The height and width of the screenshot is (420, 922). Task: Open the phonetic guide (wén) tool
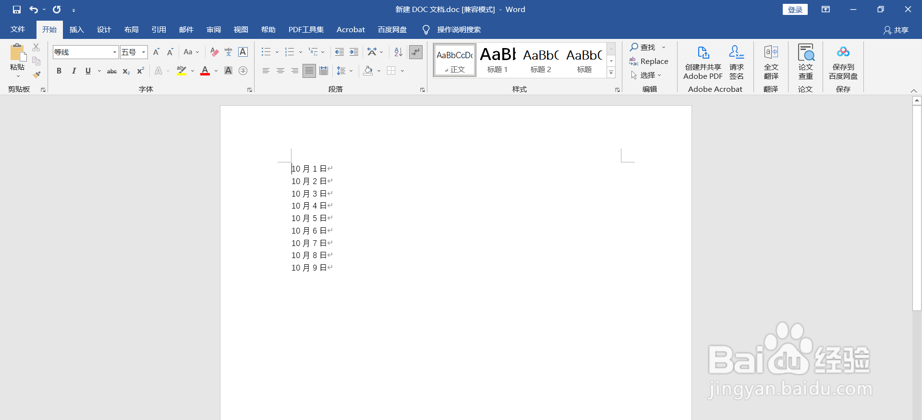229,52
